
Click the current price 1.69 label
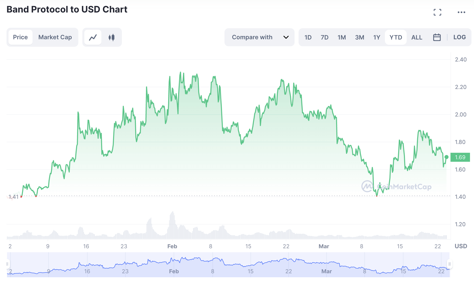coord(460,157)
